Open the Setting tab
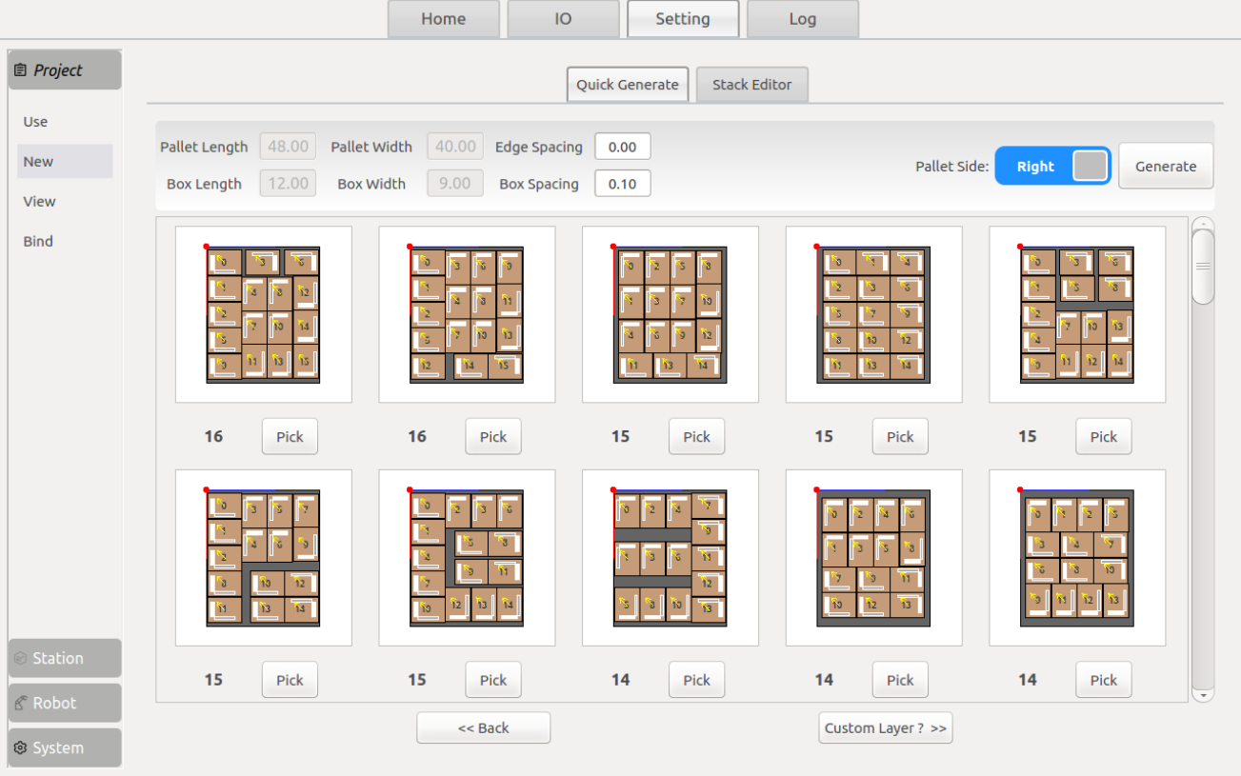 pyautogui.click(x=683, y=19)
